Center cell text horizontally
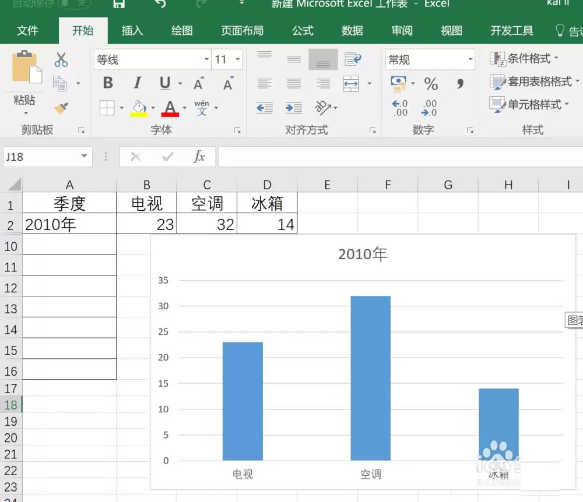The width and height of the screenshot is (583, 502). coord(294,83)
